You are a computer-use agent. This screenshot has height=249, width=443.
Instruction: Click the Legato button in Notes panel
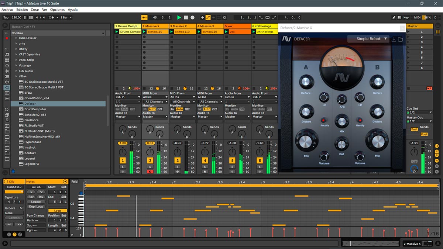coord(36,202)
